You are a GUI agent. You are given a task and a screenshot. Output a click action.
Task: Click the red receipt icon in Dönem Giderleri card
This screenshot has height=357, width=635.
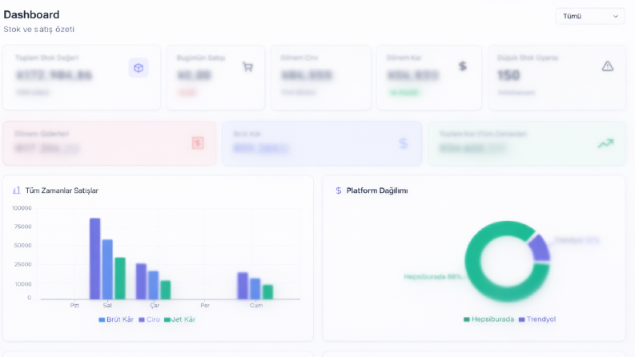[198, 143]
